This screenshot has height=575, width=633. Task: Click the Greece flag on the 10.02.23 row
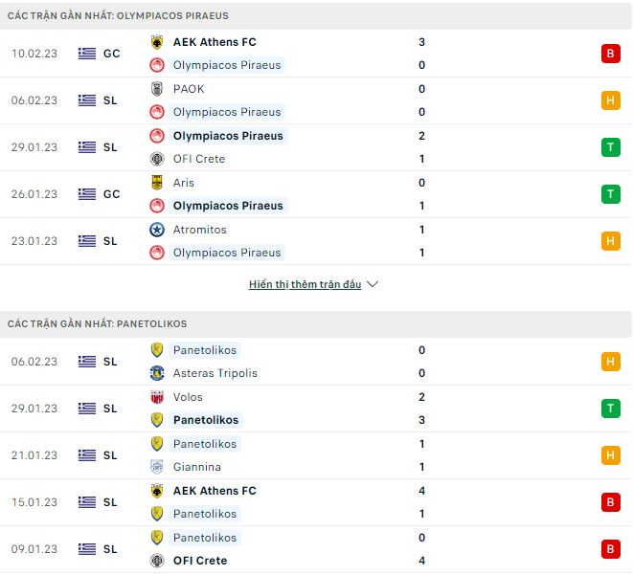click(x=87, y=54)
